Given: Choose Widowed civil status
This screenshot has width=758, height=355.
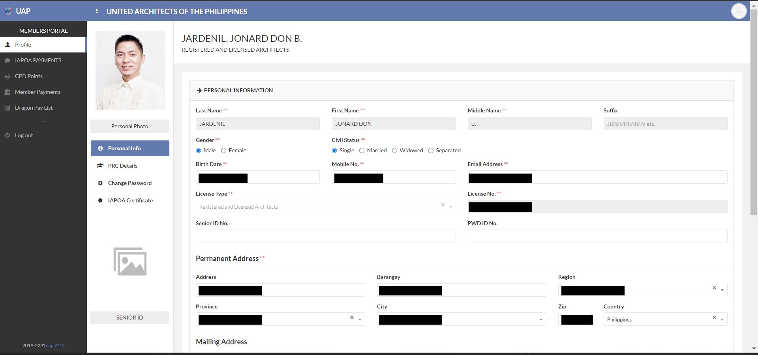Looking at the screenshot, I should click(394, 151).
